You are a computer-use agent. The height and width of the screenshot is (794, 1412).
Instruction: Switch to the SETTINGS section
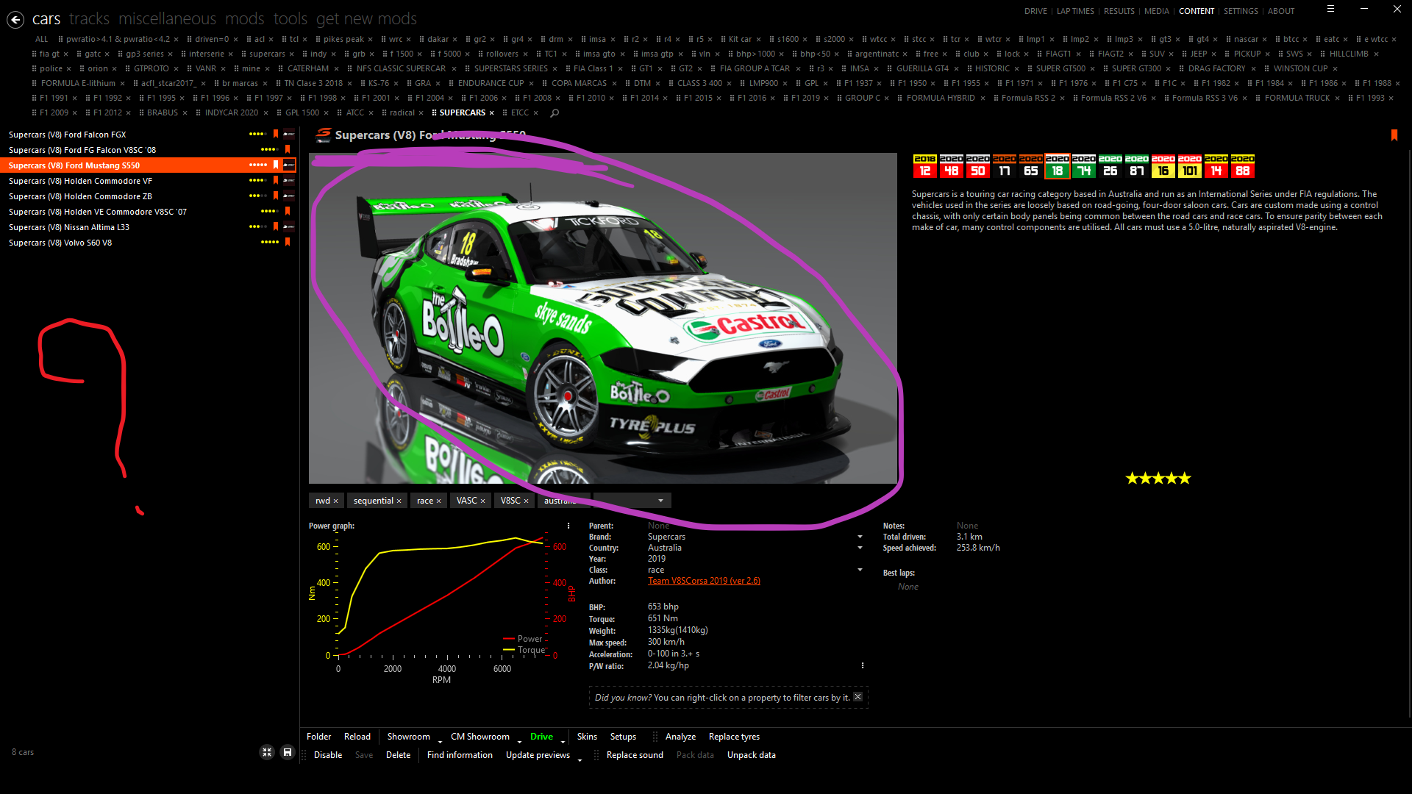tap(1241, 11)
